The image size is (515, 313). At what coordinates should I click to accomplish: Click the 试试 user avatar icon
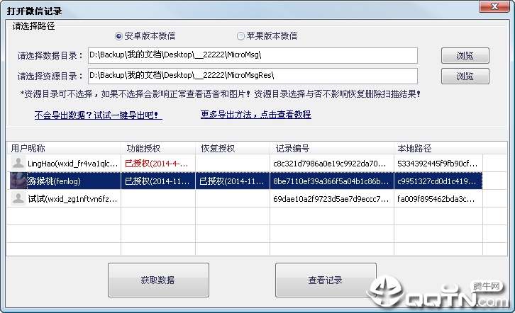[x=18, y=198]
